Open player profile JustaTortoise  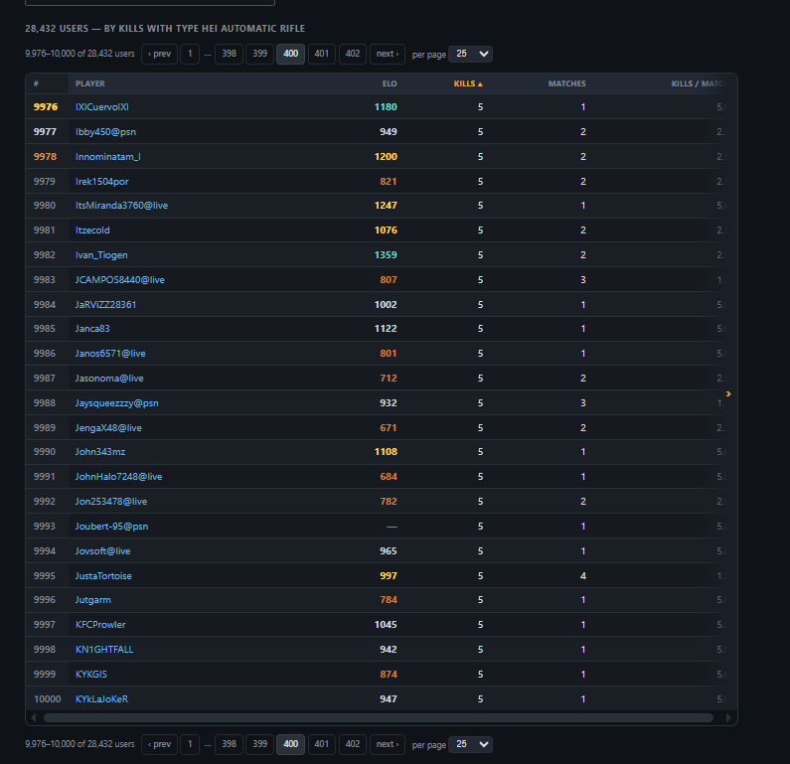(103, 575)
